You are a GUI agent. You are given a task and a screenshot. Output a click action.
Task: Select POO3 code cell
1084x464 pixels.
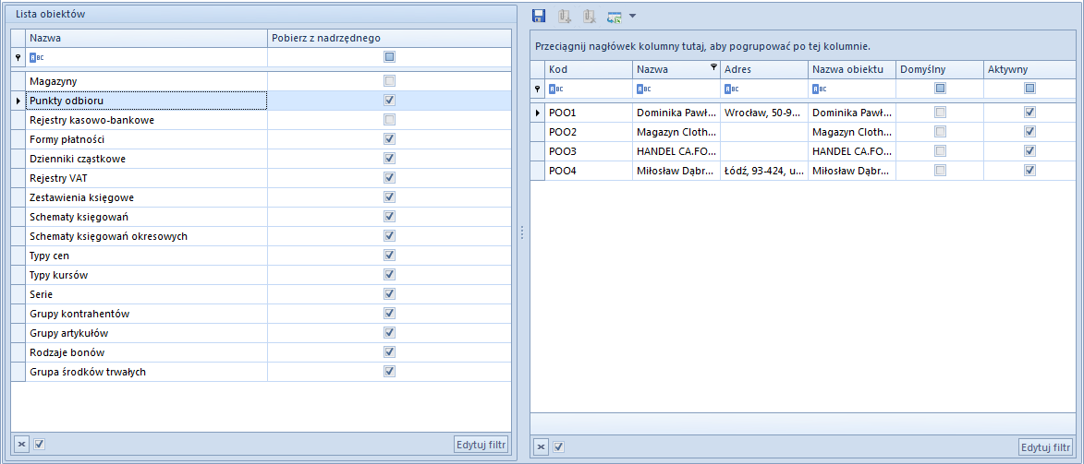point(589,150)
